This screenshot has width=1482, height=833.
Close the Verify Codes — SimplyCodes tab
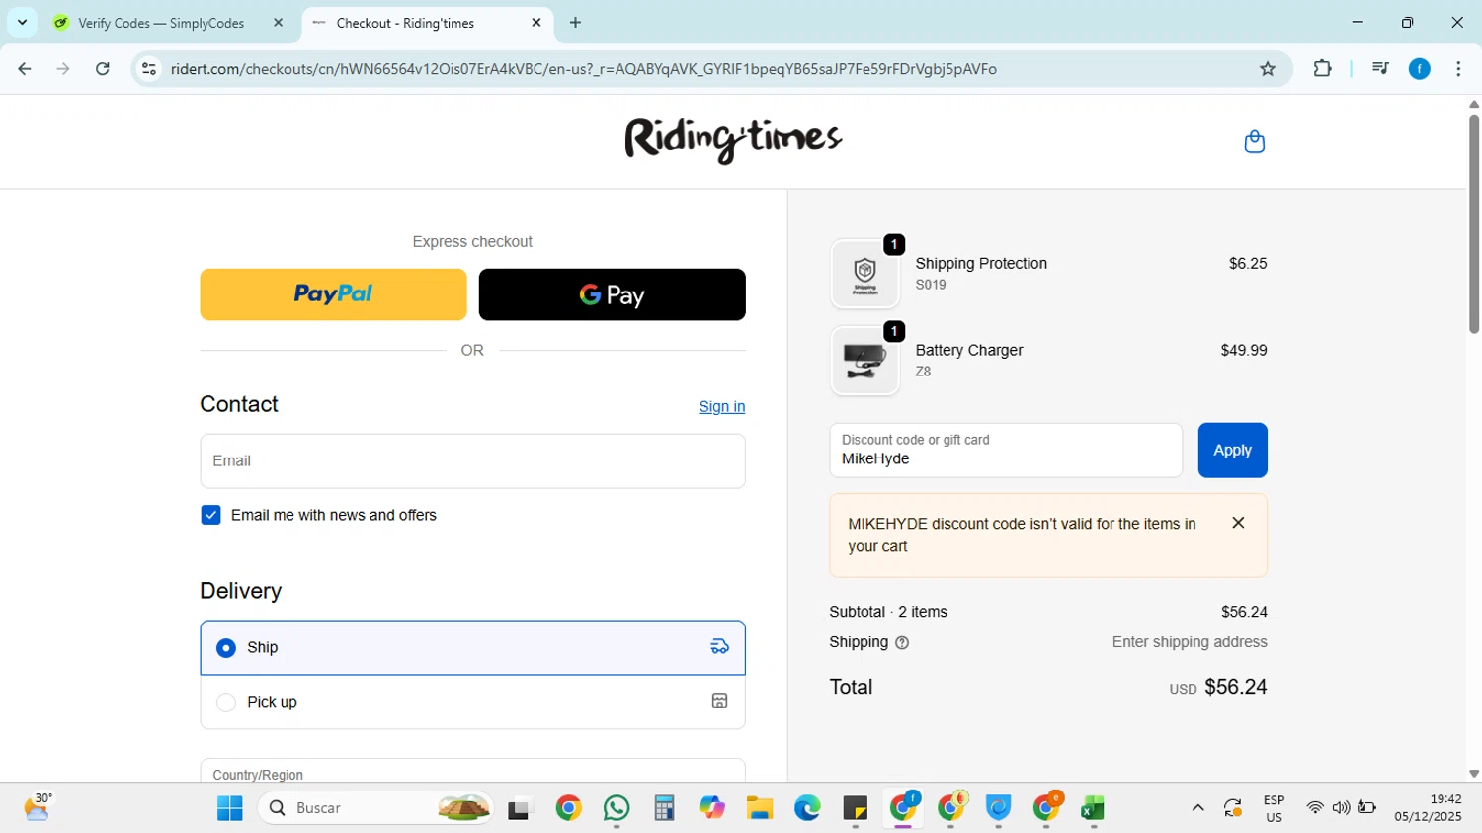click(278, 23)
